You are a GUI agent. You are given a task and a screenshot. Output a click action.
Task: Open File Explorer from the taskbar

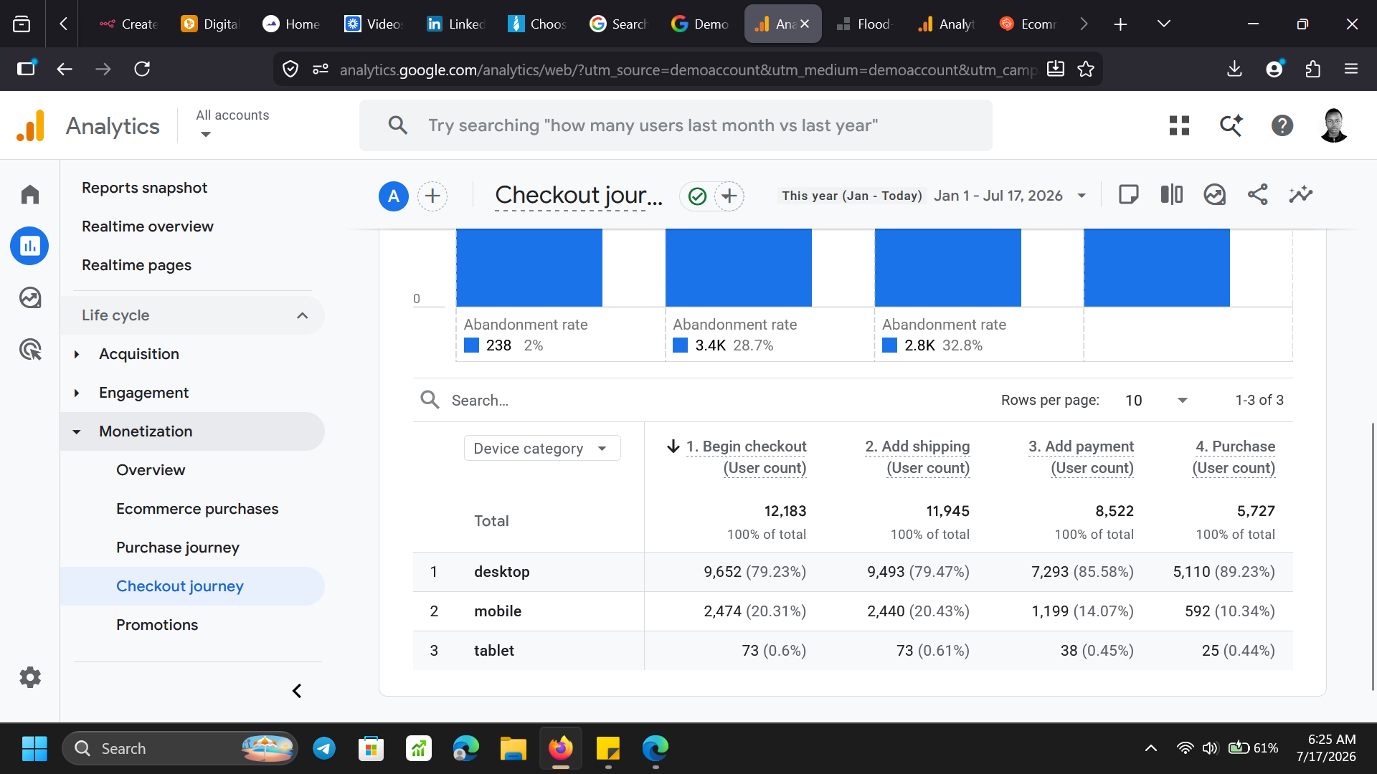[x=514, y=748]
